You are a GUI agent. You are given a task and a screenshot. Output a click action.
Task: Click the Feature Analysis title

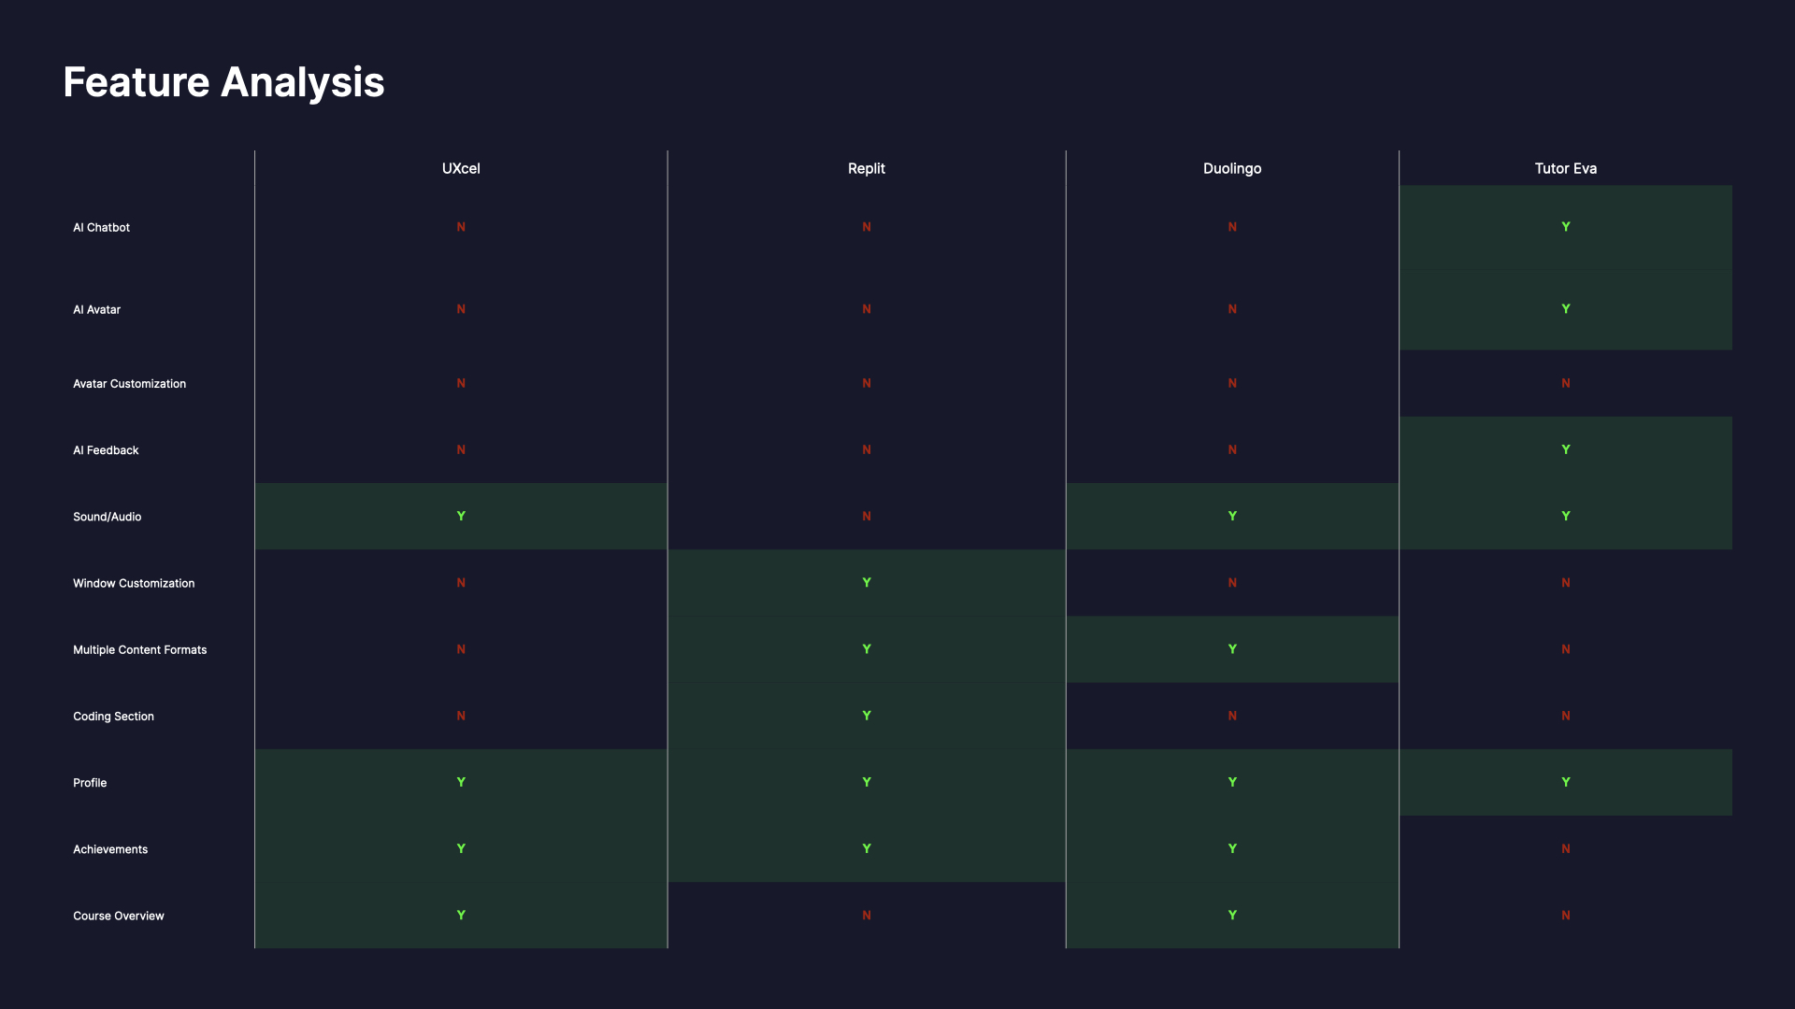[x=223, y=82]
